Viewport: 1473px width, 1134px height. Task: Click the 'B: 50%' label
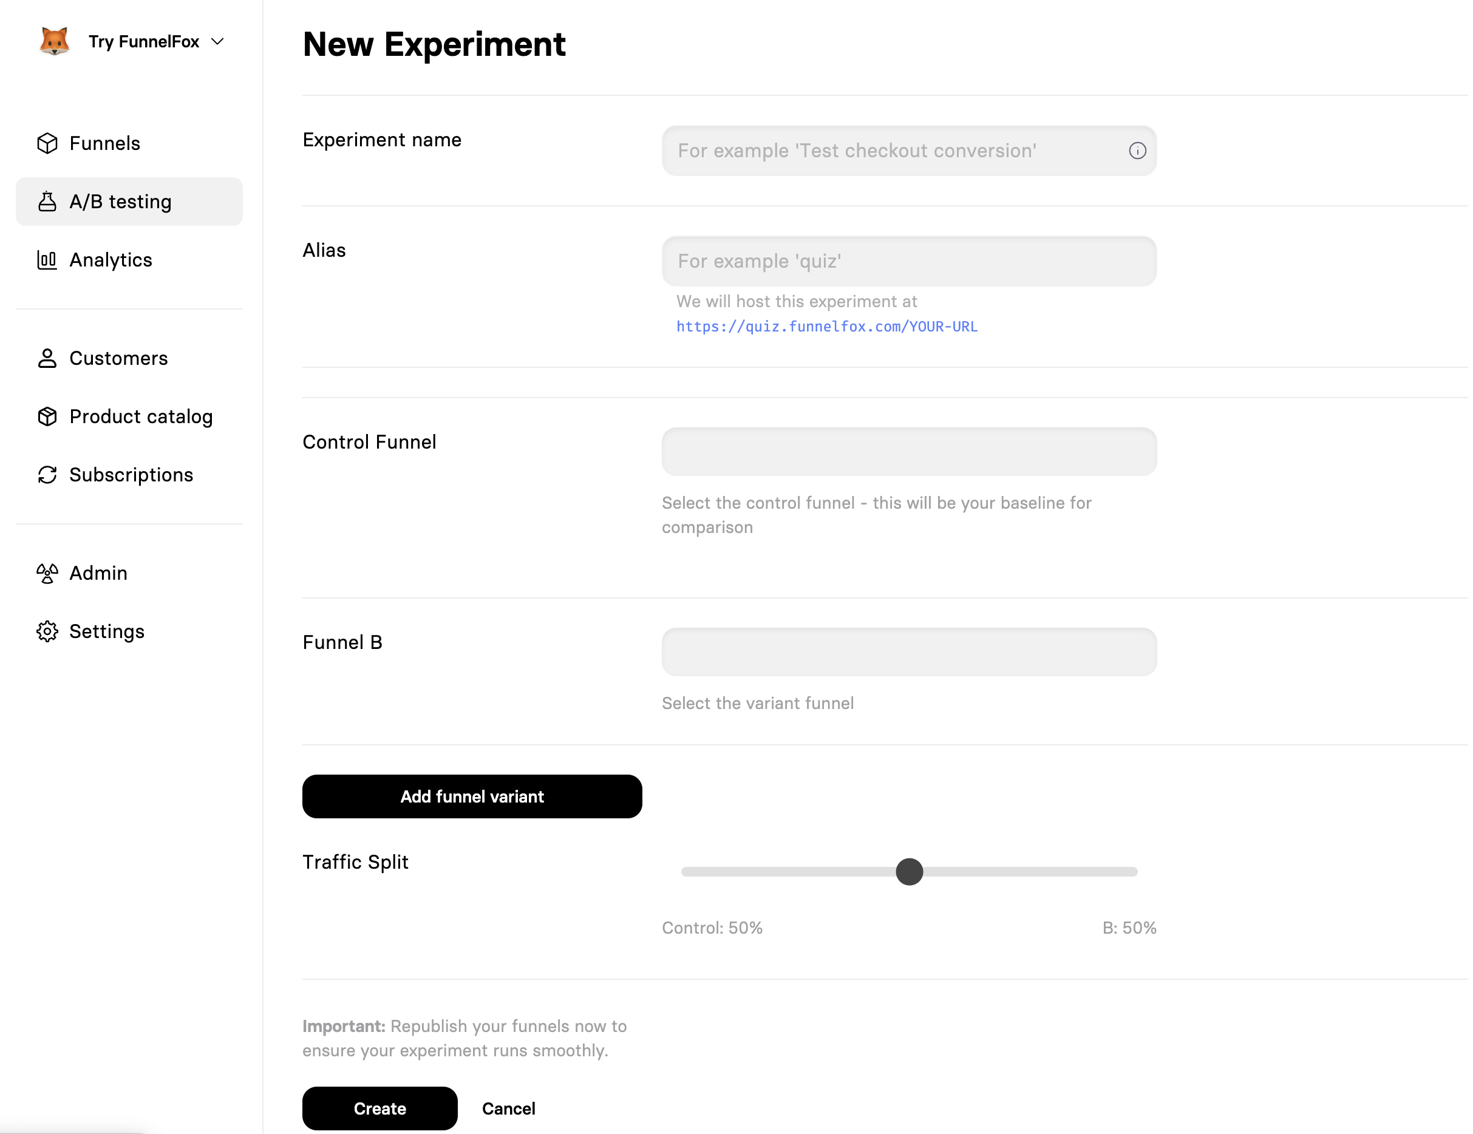[x=1129, y=928]
